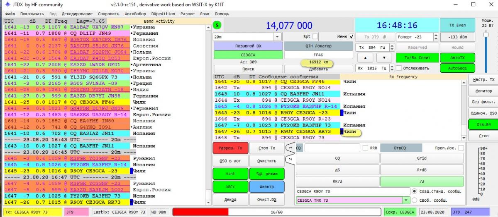
Task: Select the Своб. сообщ. radio button
Action: click(414, 200)
